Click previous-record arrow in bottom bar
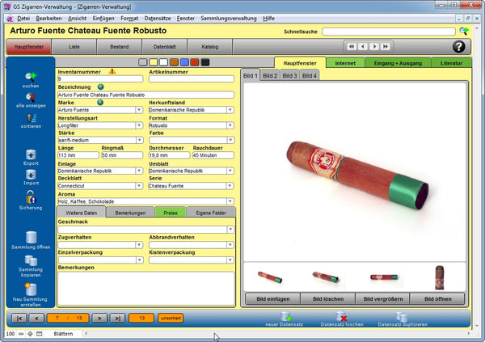Image resolution: width=485 pixels, height=342 pixels. click(36, 318)
